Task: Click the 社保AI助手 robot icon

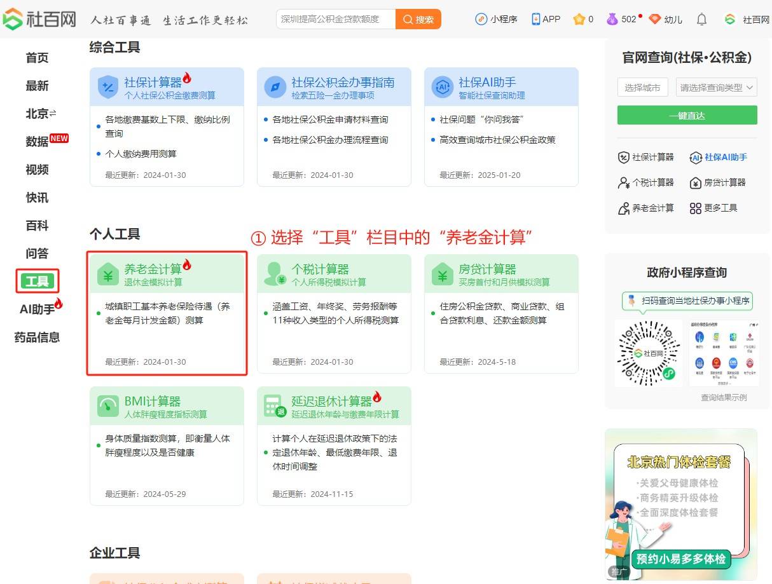Action: coord(442,87)
